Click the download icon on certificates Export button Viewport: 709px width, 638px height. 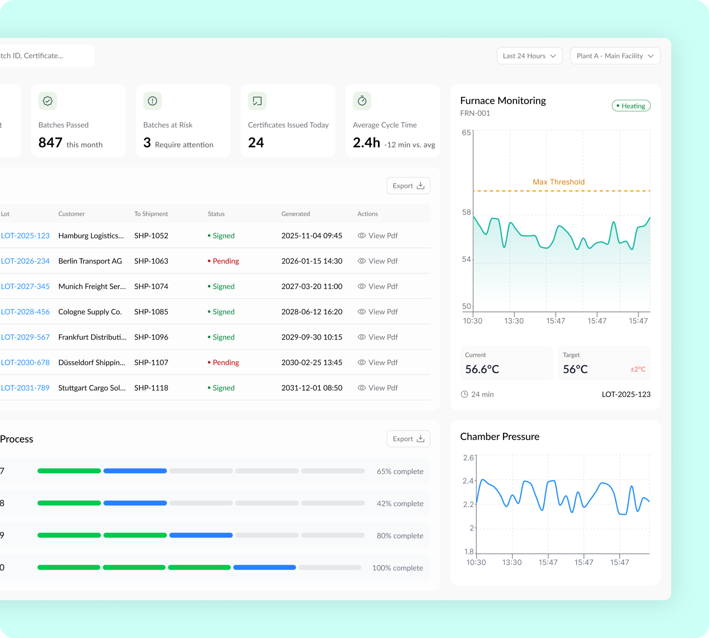click(x=420, y=185)
